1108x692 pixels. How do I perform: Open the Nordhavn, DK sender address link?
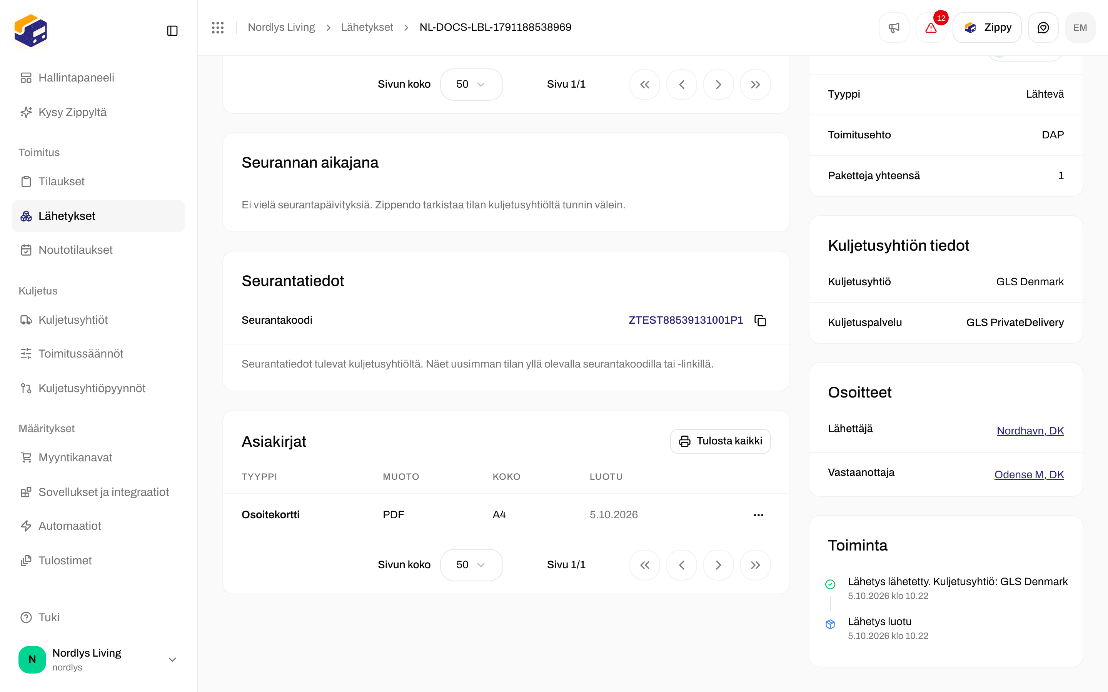click(1030, 431)
